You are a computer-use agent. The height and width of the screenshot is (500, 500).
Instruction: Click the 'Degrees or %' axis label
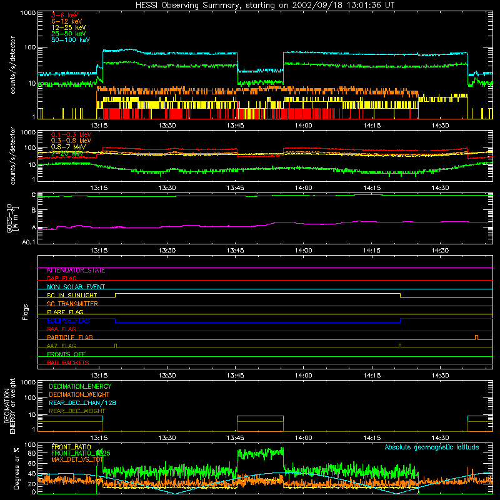(x=16, y=468)
